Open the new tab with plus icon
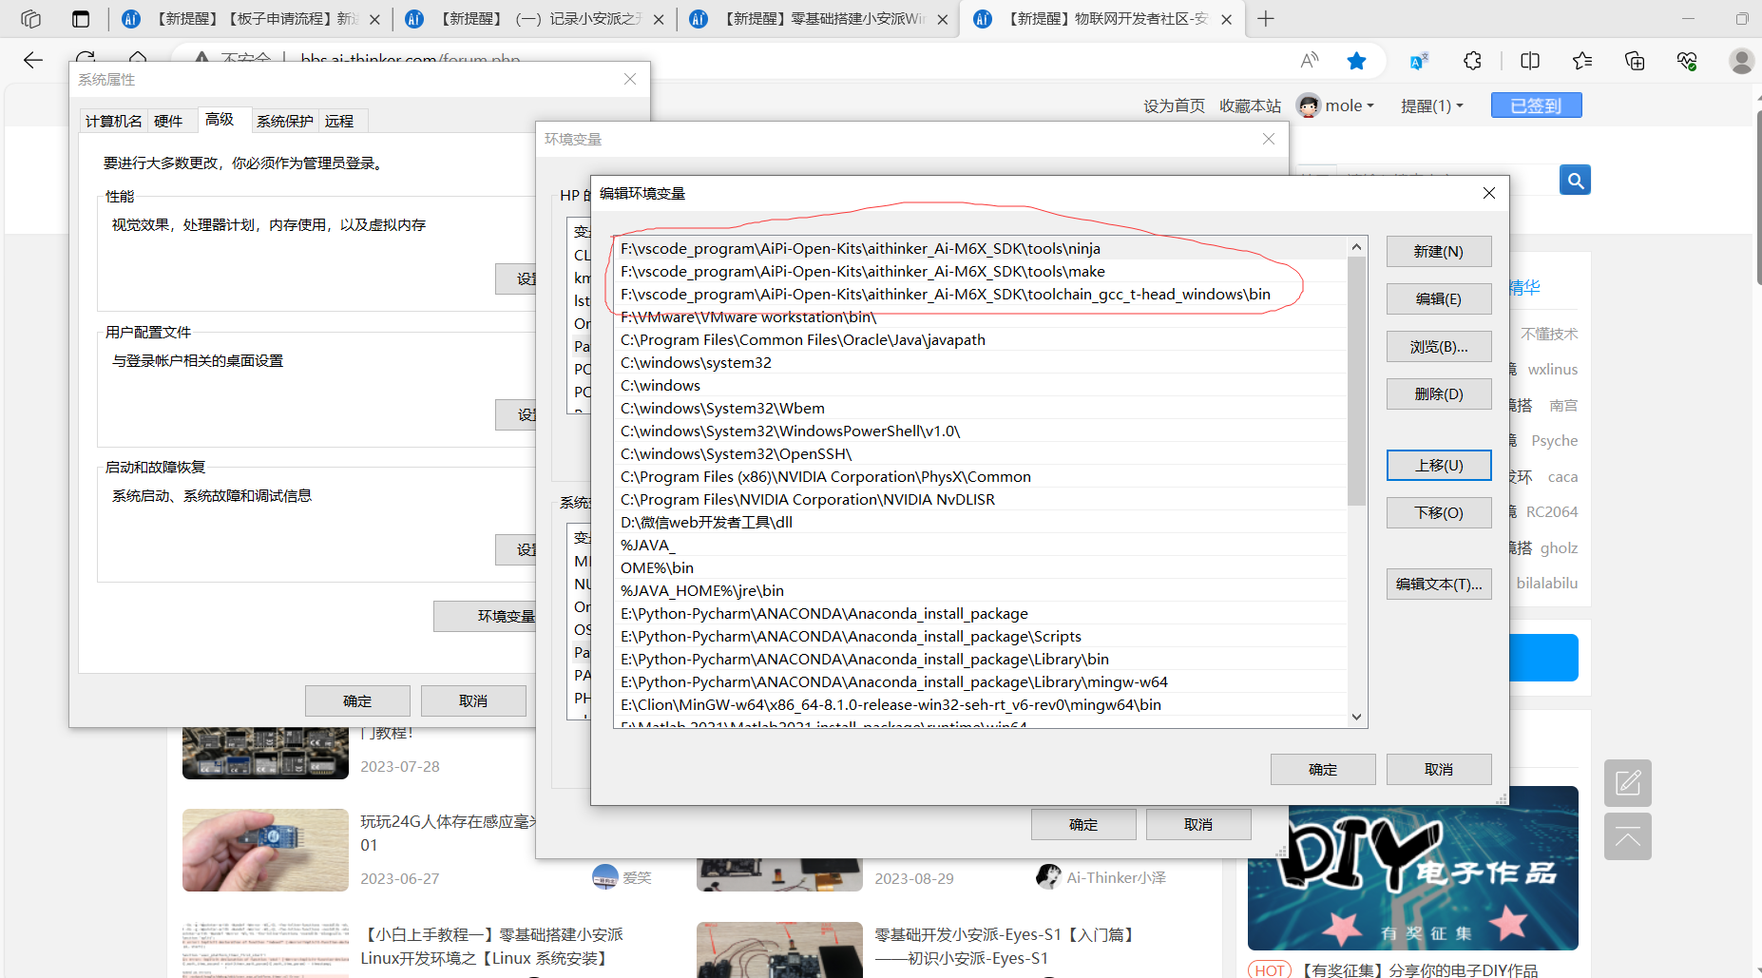Viewport: 1762px width, 978px height. coord(1266,19)
